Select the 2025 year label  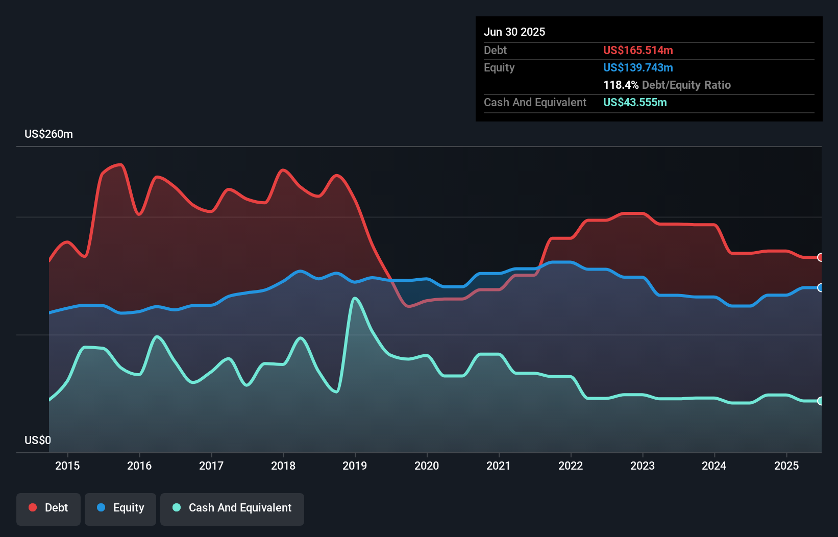coord(786,466)
